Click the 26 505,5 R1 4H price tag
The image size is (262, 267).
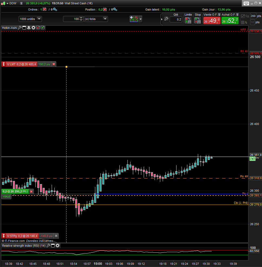click(x=256, y=53)
